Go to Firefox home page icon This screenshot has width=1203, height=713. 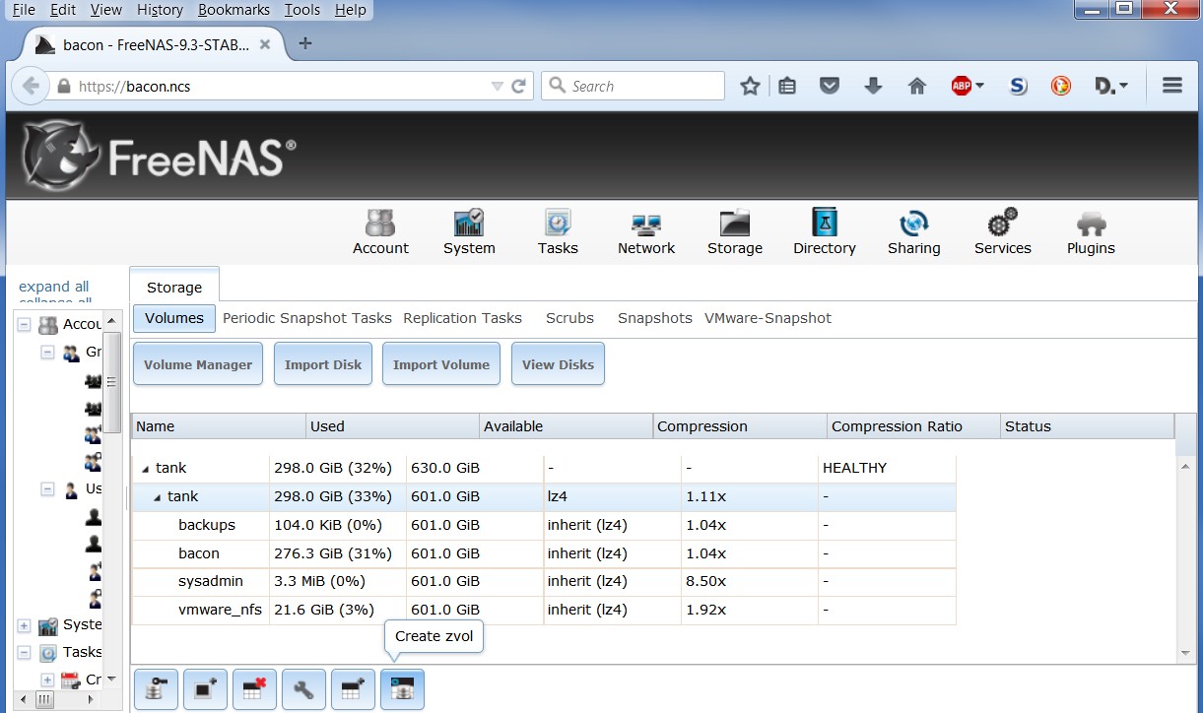(917, 86)
